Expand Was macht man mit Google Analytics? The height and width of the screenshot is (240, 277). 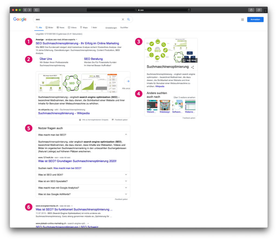pyautogui.click(x=83, y=188)
